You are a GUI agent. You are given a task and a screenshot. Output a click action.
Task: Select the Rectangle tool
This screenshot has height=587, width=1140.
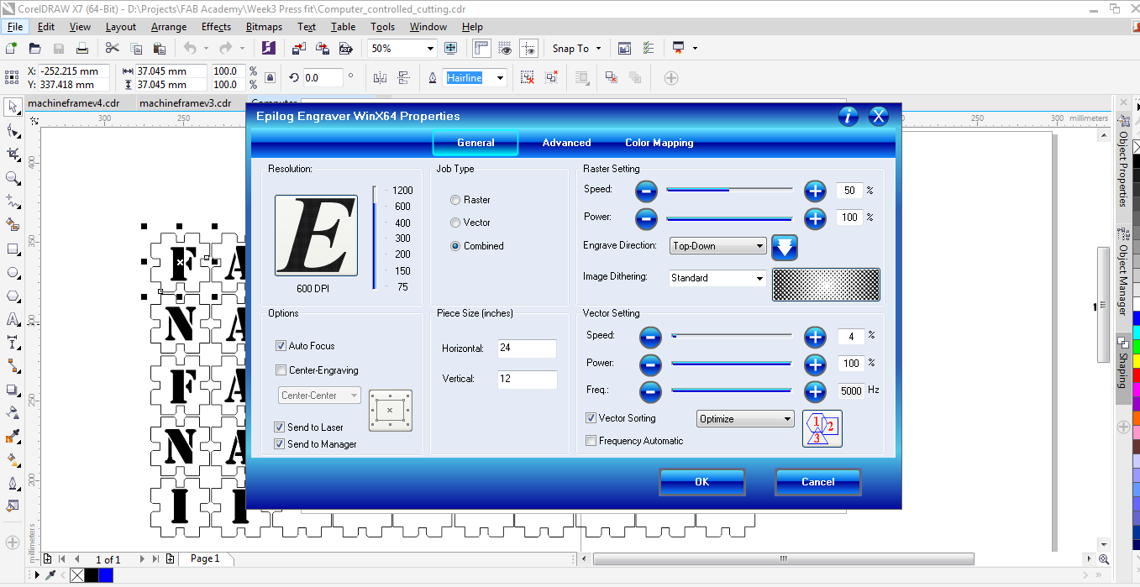(x=13, y=249)
